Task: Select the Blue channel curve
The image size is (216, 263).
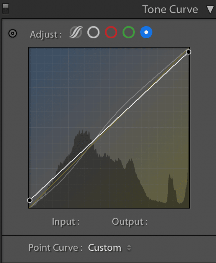Action: pos(146,32)
